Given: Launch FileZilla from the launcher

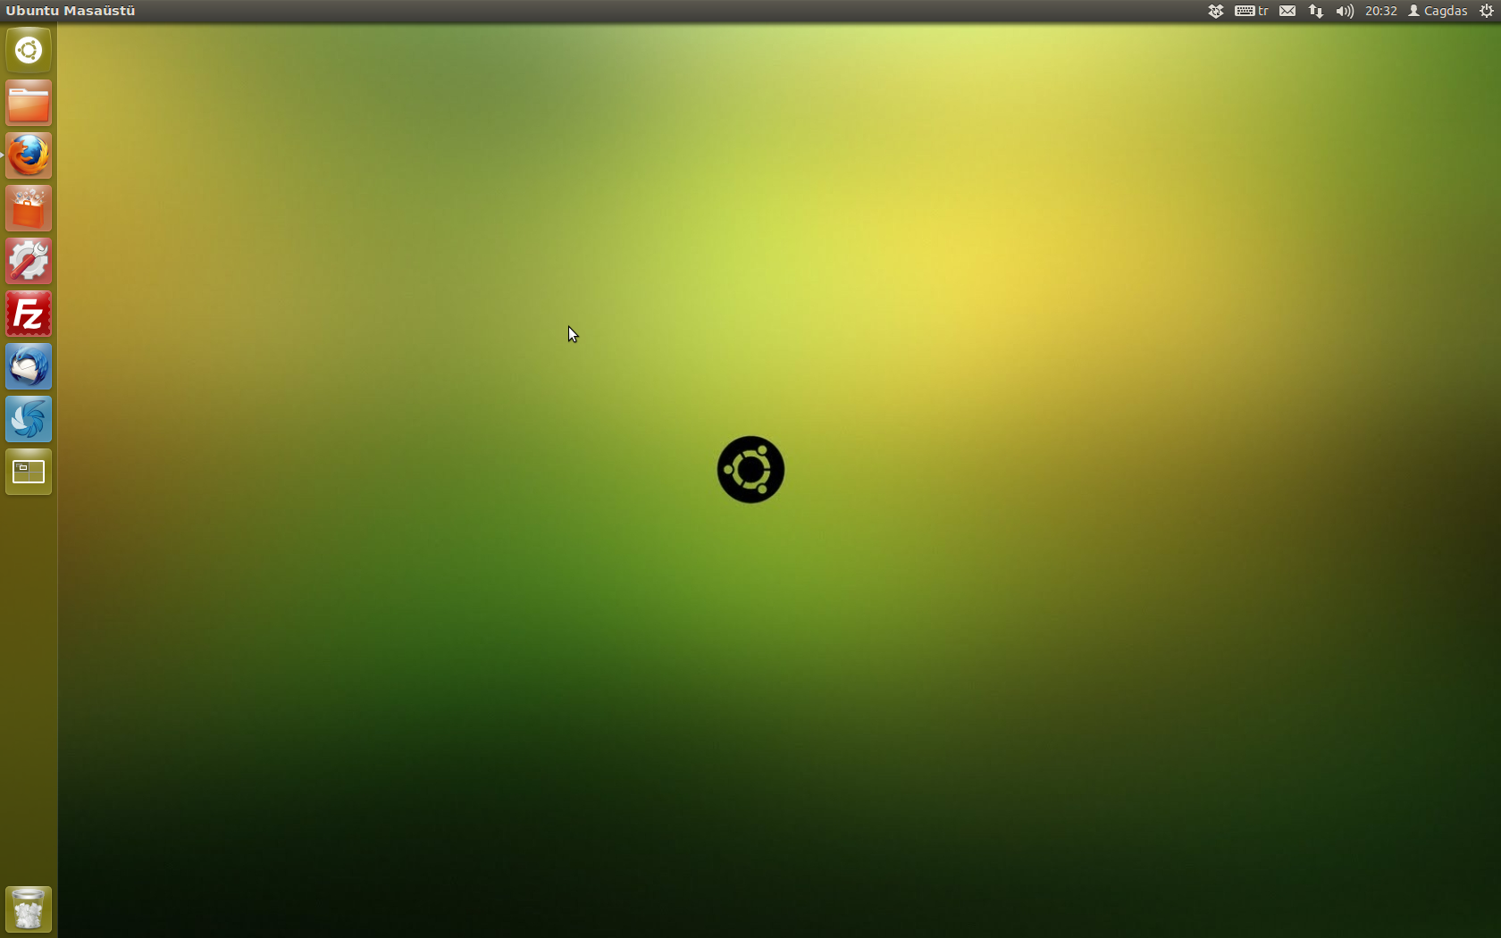Looking at the screenshot, I should pyautogui.click(x=29, y=314).
